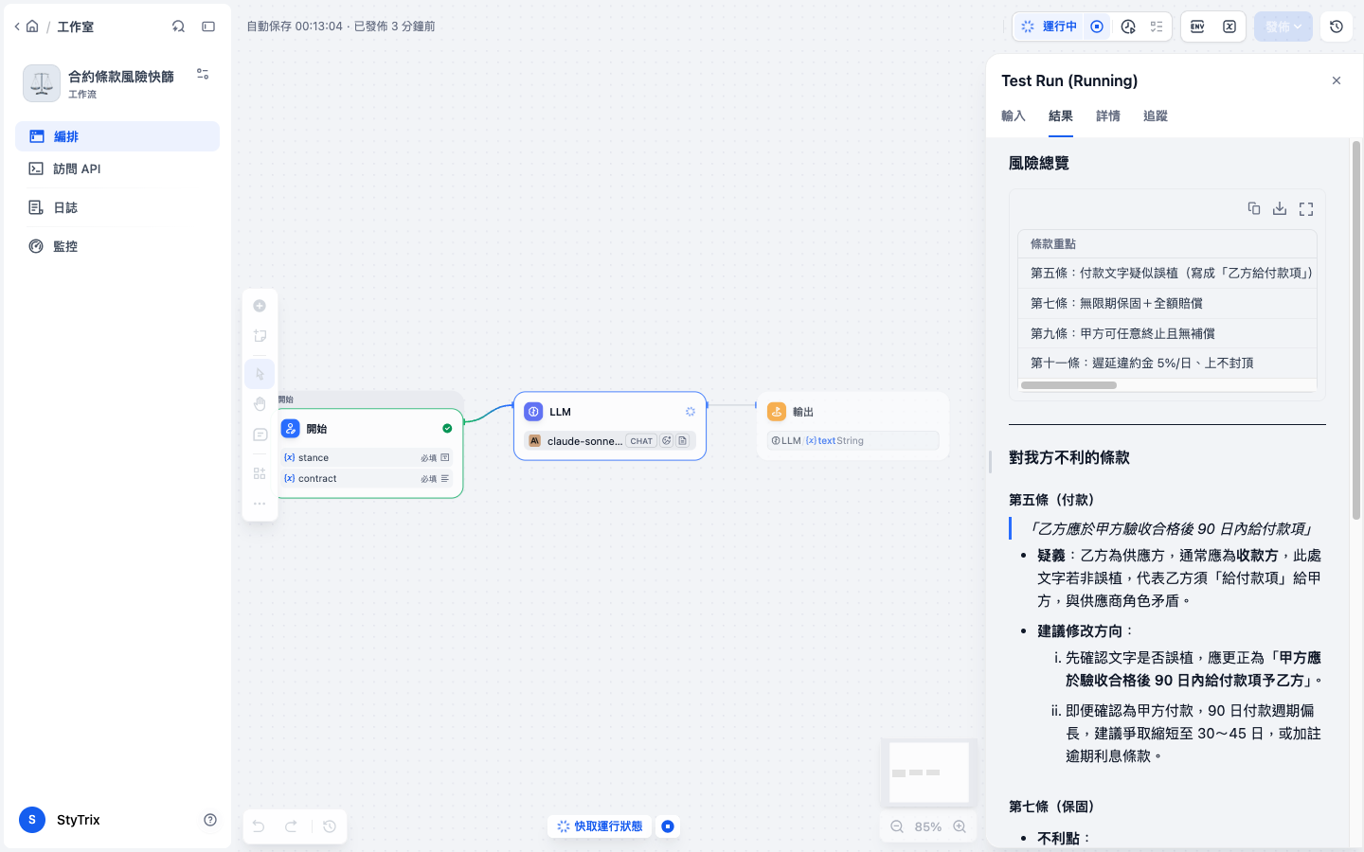Image resolution: width=1364 pixels, height=852 pixels.
Task: Download the risk table
Action: (1280, 208)
